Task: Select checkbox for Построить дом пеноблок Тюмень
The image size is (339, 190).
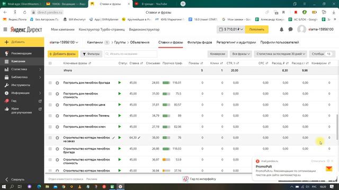Action: click(50, 116)
